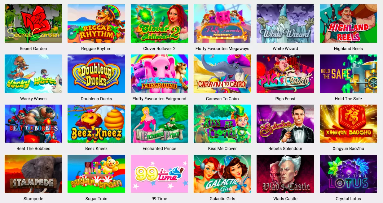
Task: Launch the Stampede elephant game thumbnail
Action: pyautogui.click(x=33, y=174)
